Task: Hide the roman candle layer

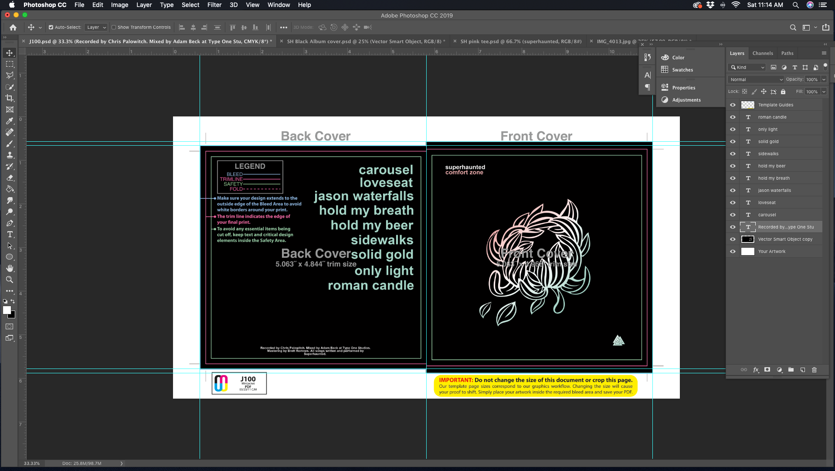Action: [733, 117]
